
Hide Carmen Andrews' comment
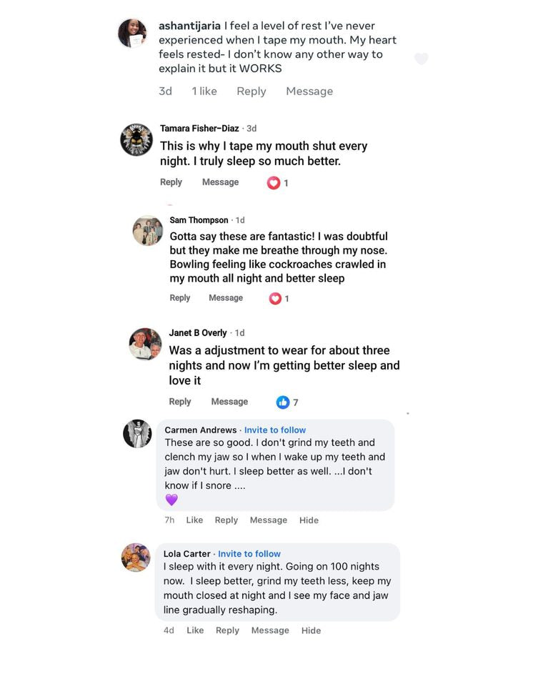309,520
